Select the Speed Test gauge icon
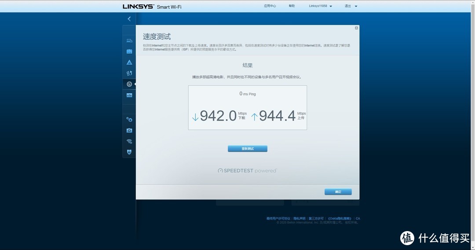Screen dimensions: 475x250 pos(129,84)
